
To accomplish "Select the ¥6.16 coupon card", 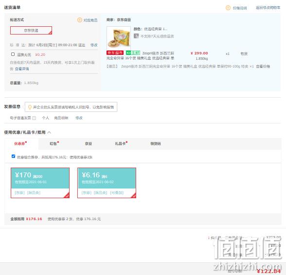I will coord(107,183).
